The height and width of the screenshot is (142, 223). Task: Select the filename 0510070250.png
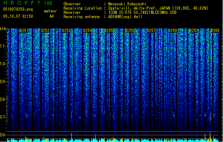tap(18, 9)
